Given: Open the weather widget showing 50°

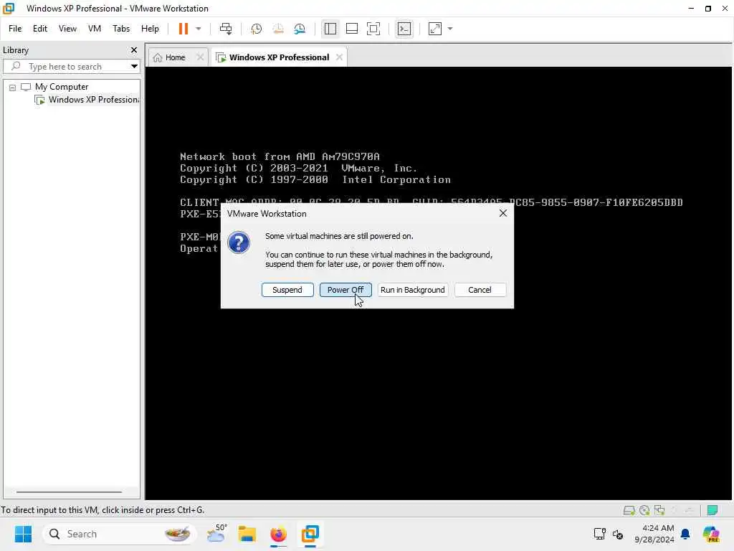Looking at the screenshot, I should [x=216, y=534].
